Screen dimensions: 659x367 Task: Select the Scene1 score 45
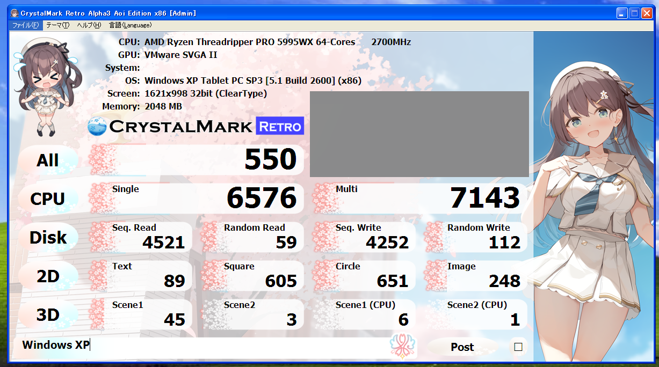175,320
